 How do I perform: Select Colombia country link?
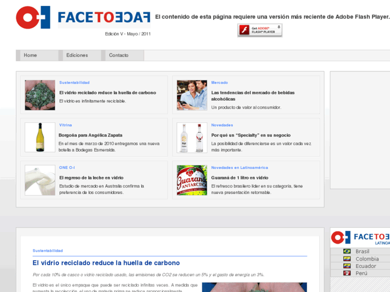367,259
